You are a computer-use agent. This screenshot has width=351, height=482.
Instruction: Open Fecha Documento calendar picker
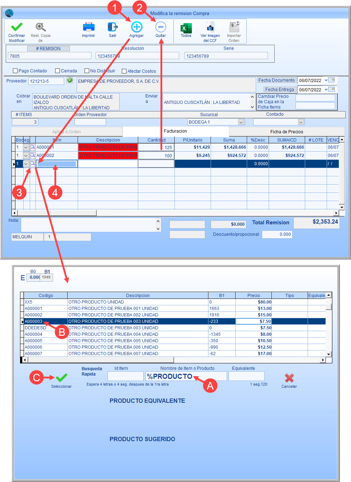(x=332, y=80)
